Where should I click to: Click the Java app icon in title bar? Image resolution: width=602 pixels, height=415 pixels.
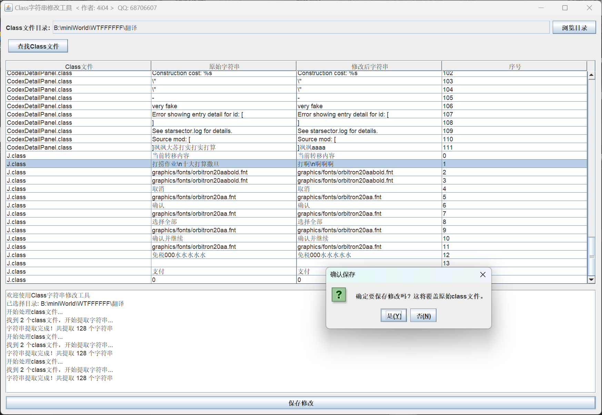tap(8, 8)
